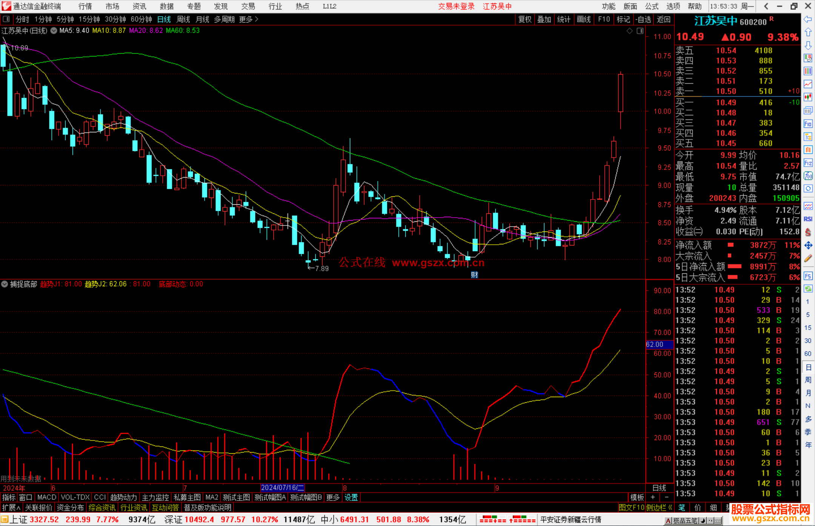
Task: Expand the 更多 period options
Action: coord(249,19)
